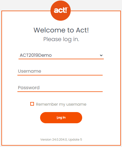Focus the Password input field
122x147 pixels.
(60, 88)
